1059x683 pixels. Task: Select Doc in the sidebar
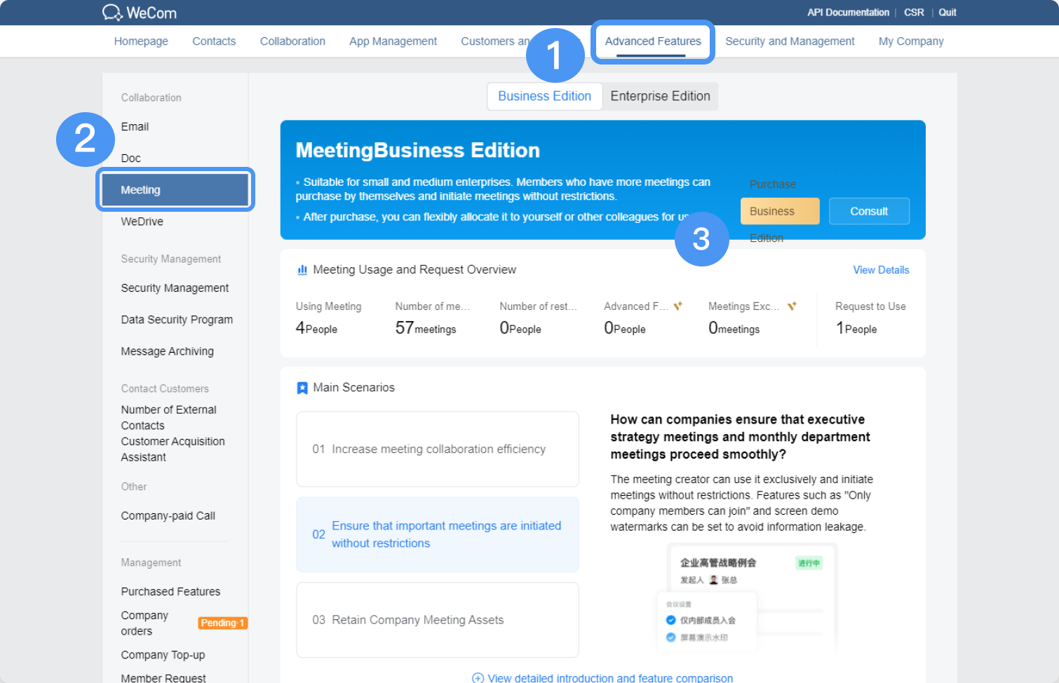(130, 158)
